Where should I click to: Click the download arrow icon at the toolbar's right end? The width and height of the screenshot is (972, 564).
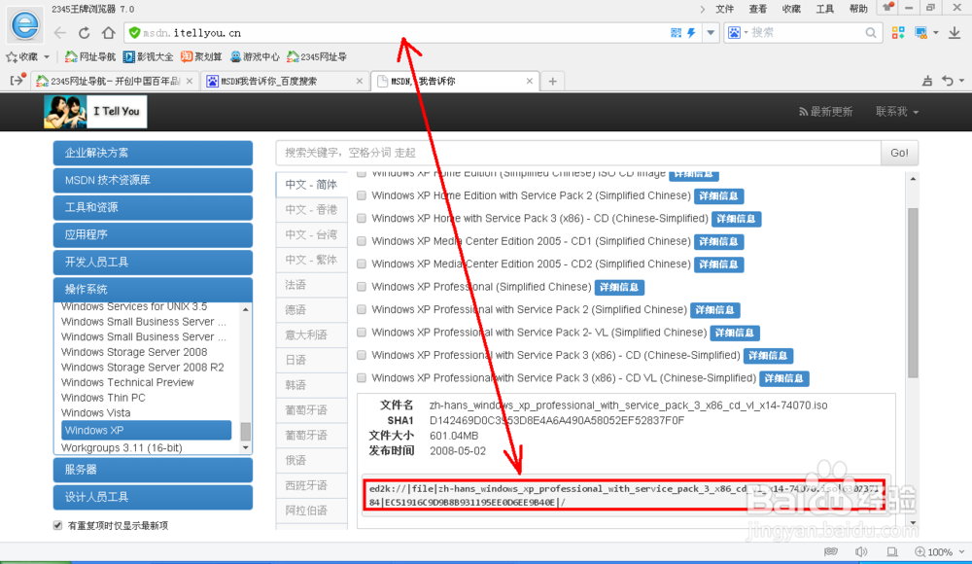954,32
